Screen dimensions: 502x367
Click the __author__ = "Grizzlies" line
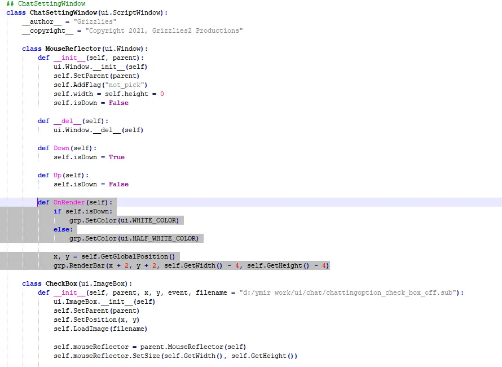click(x=69, y=21)
